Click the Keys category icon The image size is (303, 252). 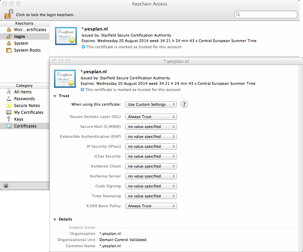click(x=9, y=119)
